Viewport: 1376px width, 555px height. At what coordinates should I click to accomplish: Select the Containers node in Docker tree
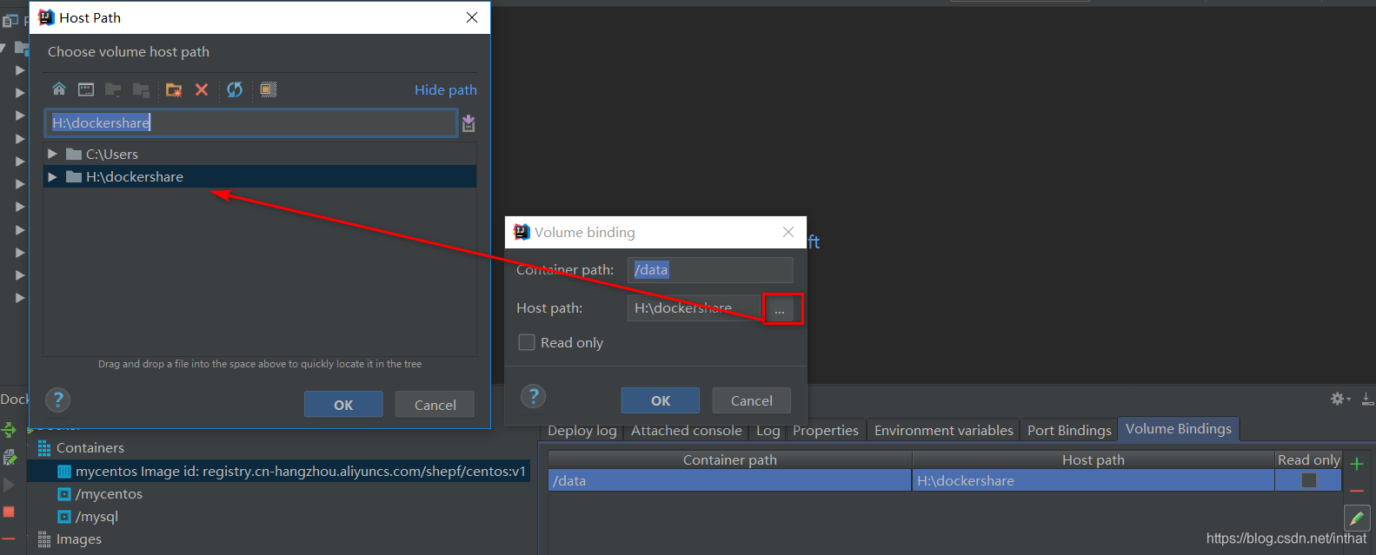click(90, 448)
